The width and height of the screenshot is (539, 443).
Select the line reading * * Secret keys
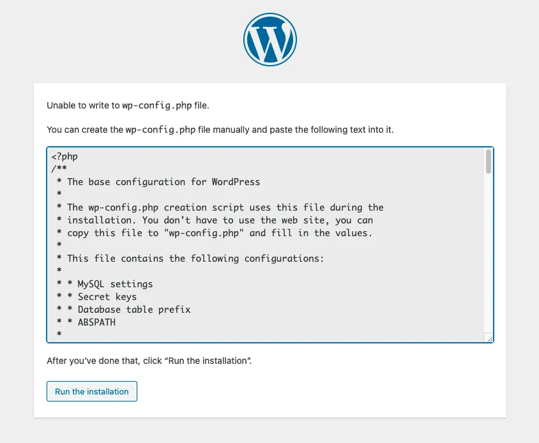click(x=100, y=296)
